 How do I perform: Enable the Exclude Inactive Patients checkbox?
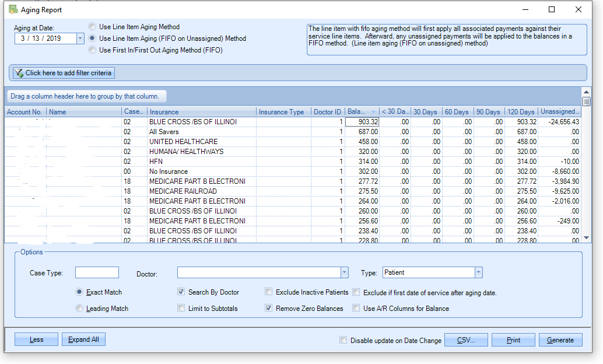pyautogui.click(x=268, y=291)
